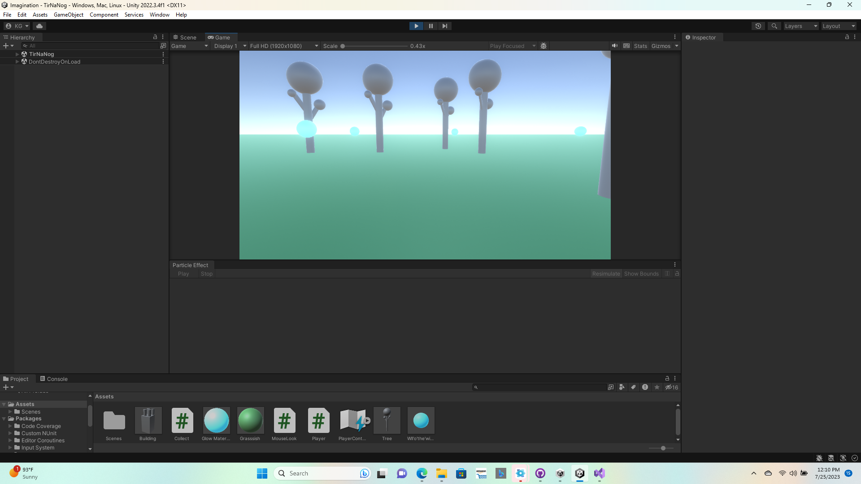Enable VSync via the monitor icon
861x484 pixels.
coord(626,46)
